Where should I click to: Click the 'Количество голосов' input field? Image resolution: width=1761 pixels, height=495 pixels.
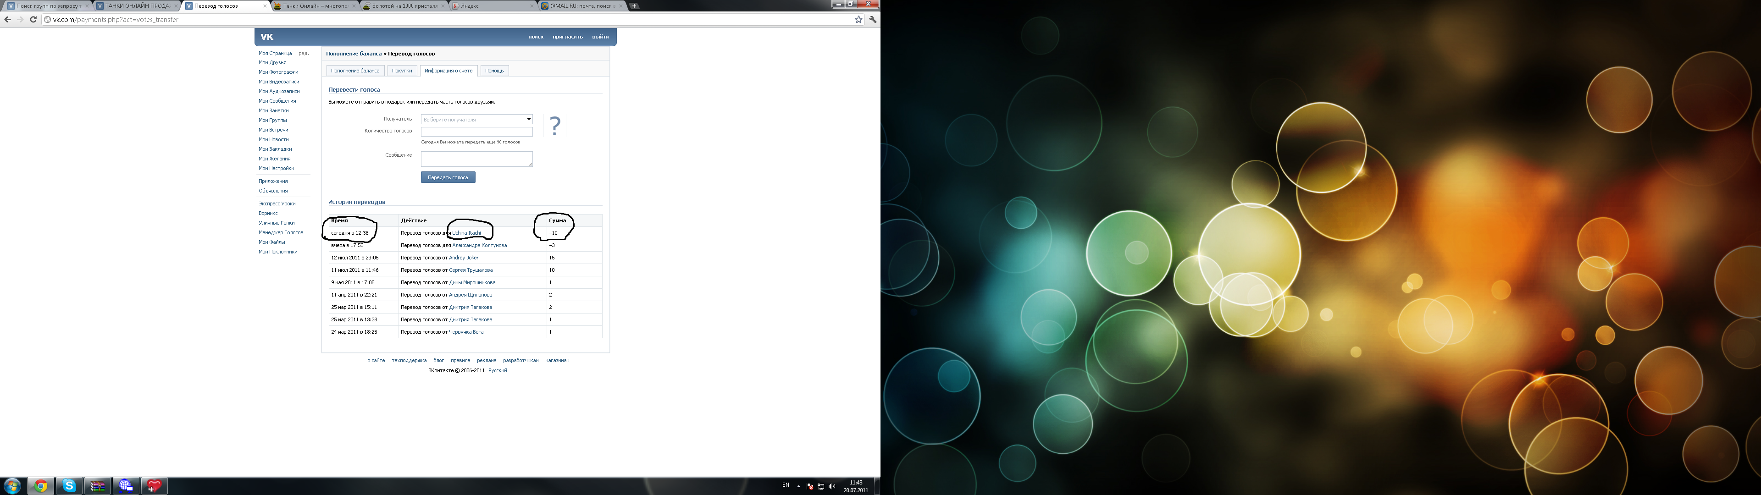tap(476, 131)
